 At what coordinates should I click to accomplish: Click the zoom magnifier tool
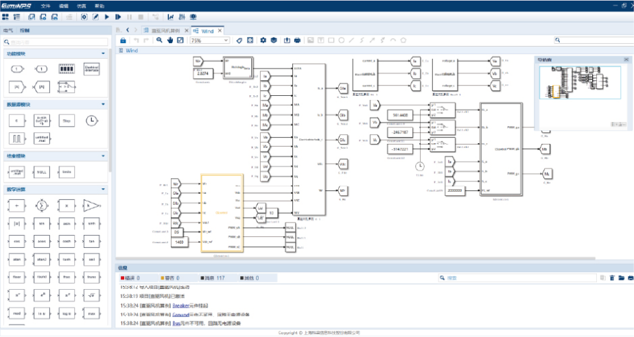point(159,40)
